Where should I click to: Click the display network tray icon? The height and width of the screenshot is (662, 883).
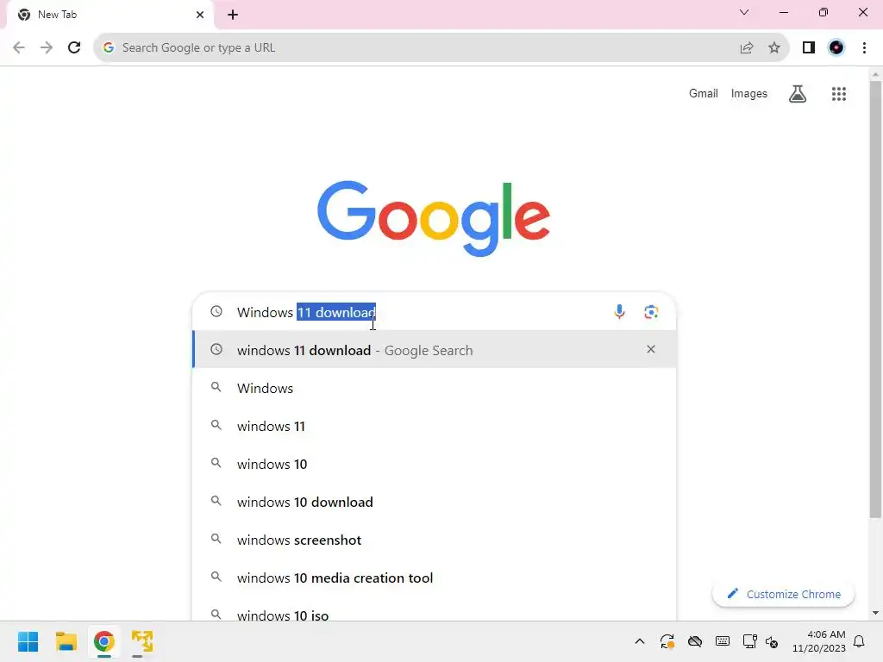pyautogui.click(x=749, y=641)
